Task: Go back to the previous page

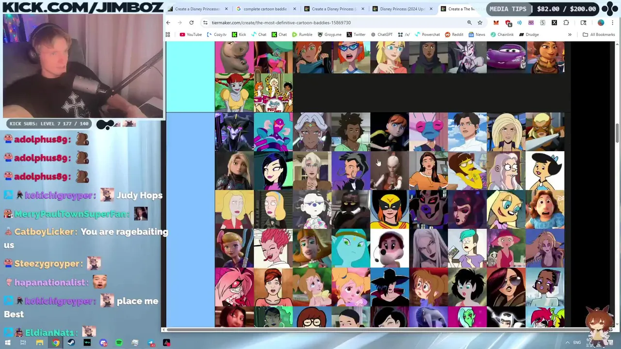Action: (x=168, y=23)
